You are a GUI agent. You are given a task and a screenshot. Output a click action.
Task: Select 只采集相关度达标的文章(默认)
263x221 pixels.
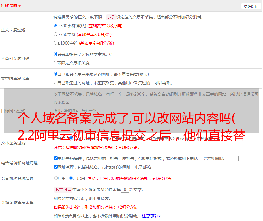pyautogui.click(x=56, y=54)
